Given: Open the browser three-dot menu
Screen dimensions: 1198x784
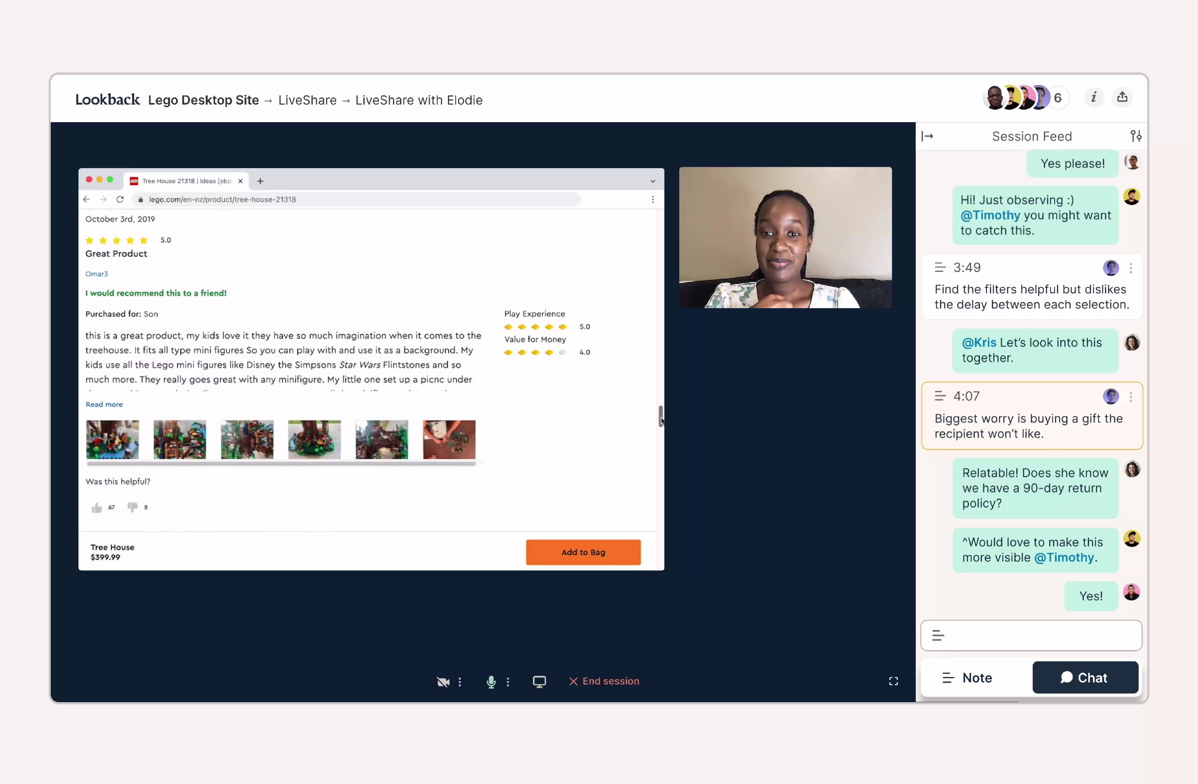Looking at the screenshot, I should [653, 199].
